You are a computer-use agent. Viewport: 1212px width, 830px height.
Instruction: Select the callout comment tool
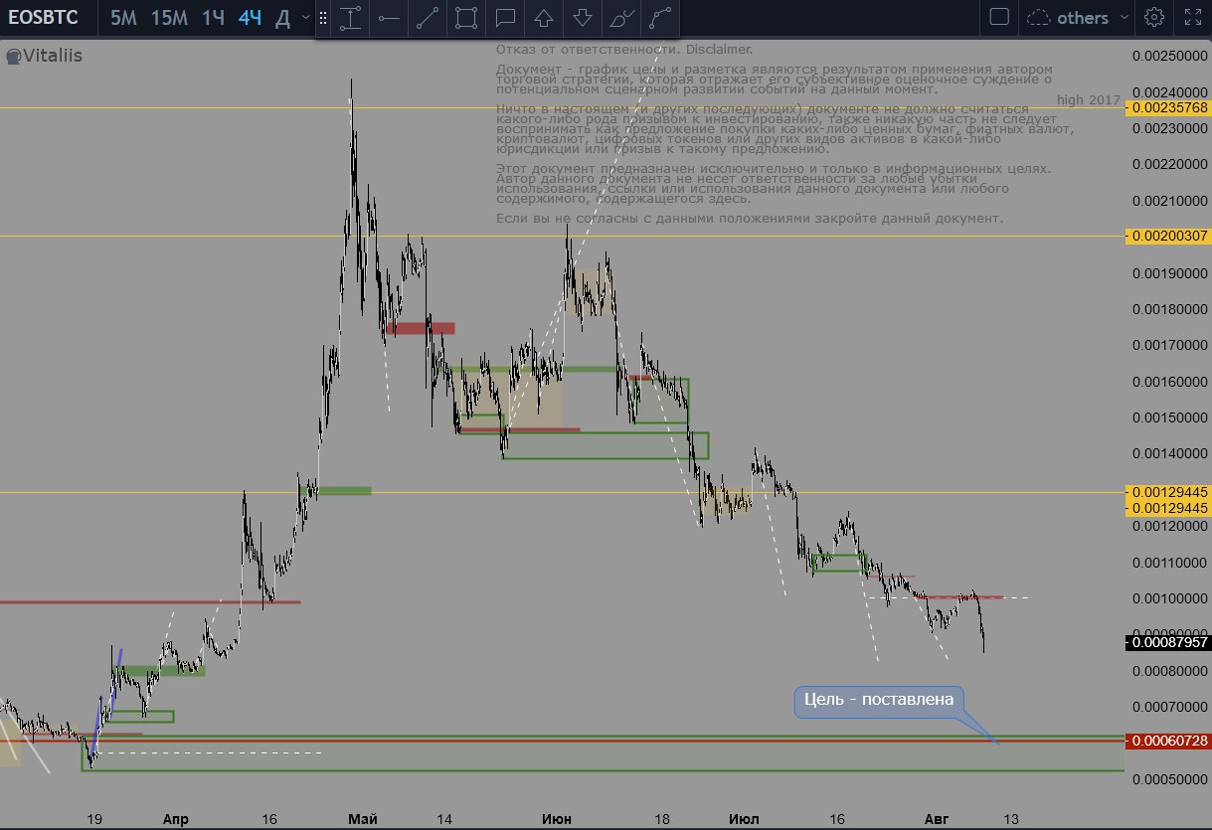click(505, 18)
